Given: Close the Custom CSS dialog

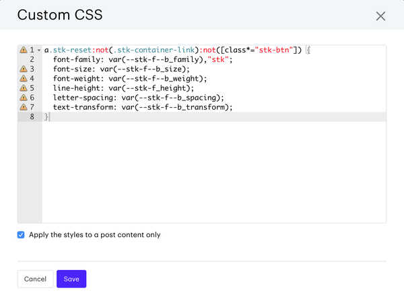Looking at the screenshot, I should coord(380,15).
